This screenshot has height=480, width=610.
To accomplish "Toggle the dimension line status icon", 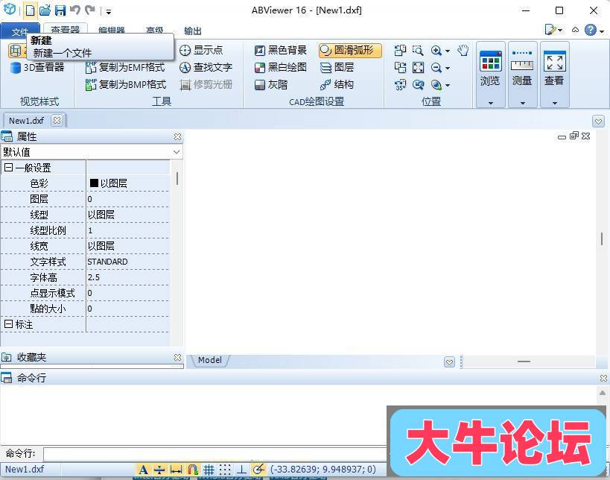I will pos(177,470).
